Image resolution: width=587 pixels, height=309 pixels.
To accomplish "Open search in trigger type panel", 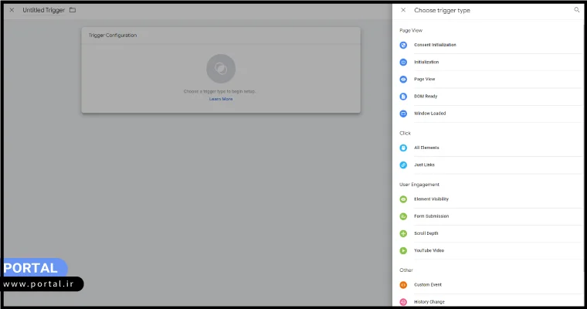I will (x=576, y=10).
